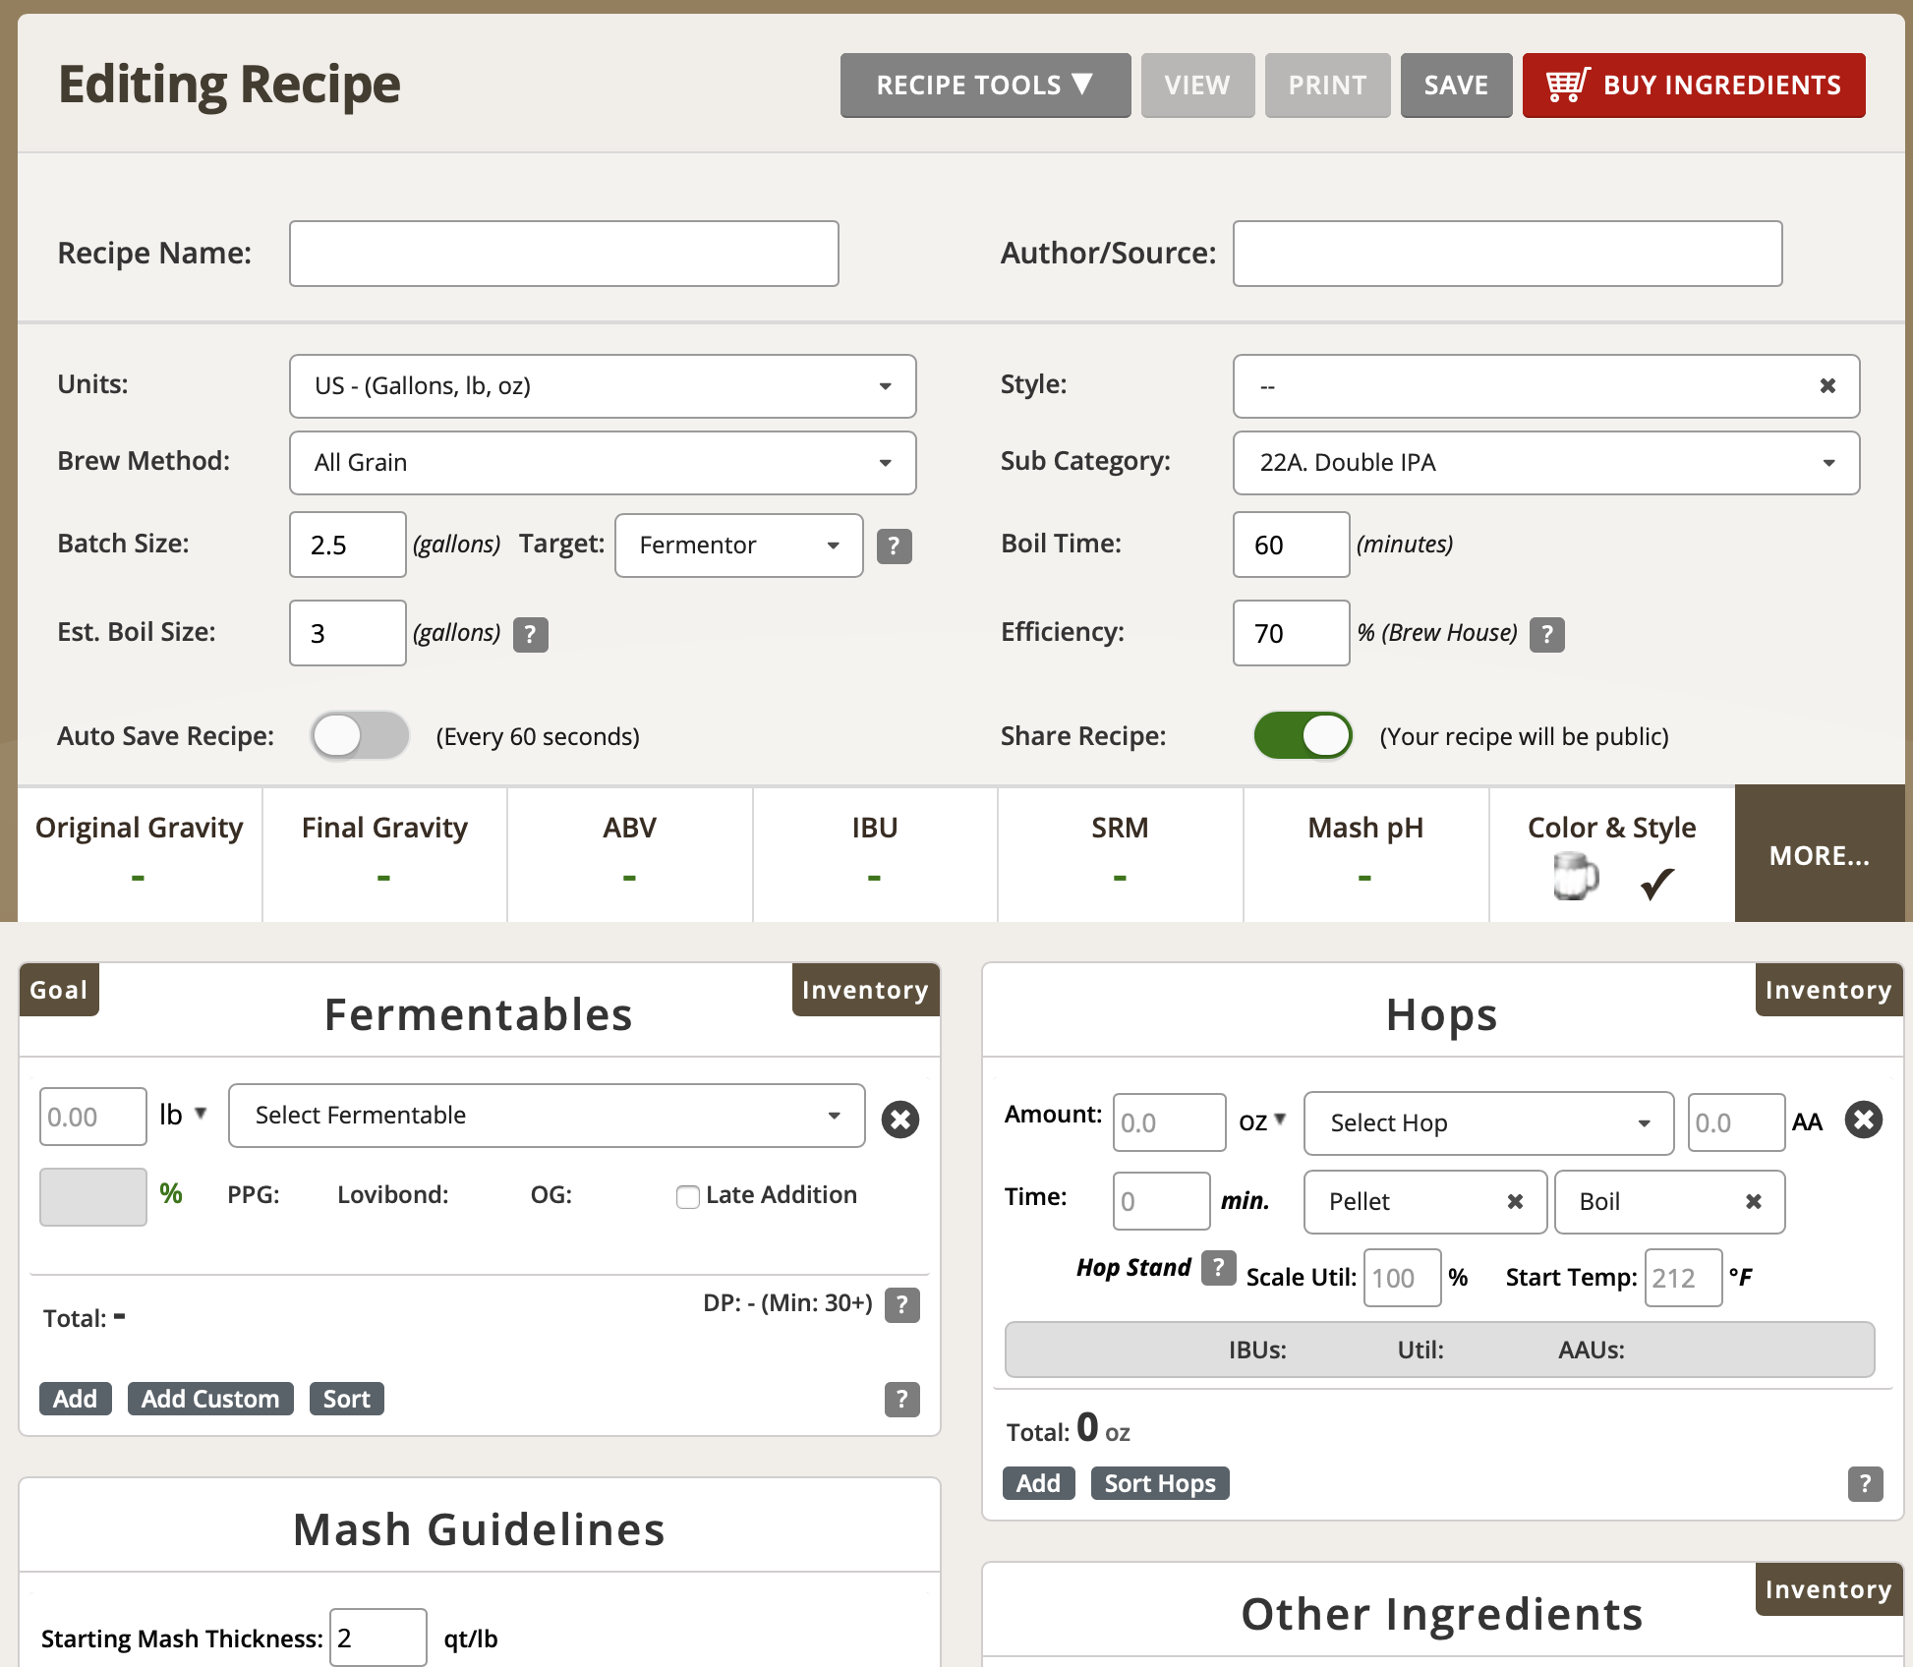
Task: Click the Est. Boil Size help icon
Action: pyautogui.click(x=530, y=634)
